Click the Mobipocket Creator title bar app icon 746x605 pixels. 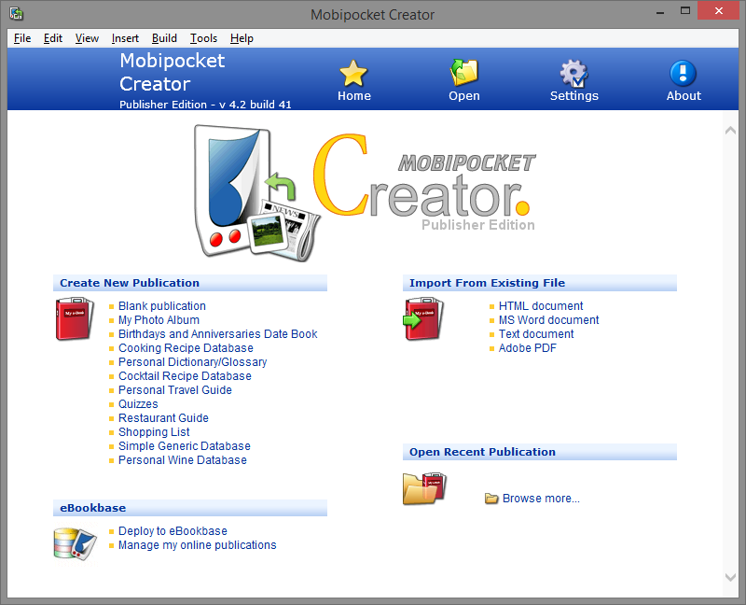16,13
